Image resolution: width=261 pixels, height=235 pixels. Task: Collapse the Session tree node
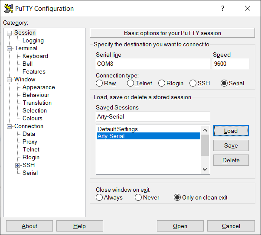click(10, 33)
